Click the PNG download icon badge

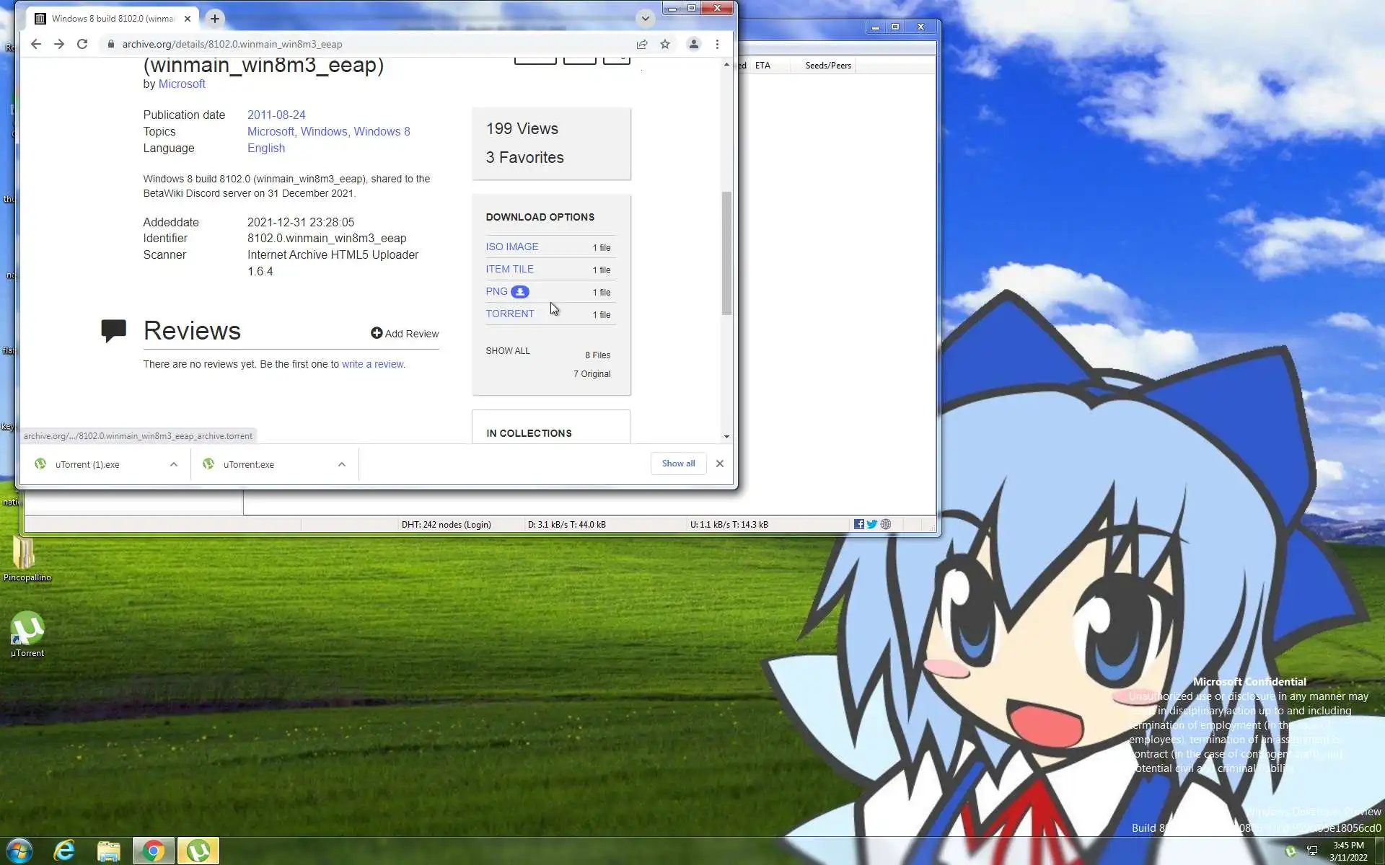pyautogui.click(x=520, y=292)
